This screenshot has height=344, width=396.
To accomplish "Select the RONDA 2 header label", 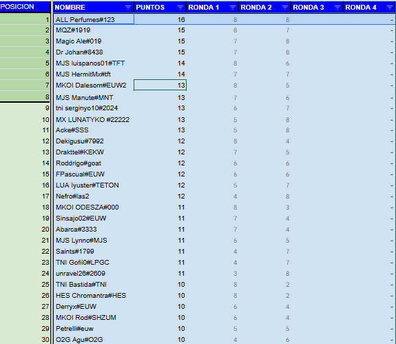I will 256,8.
